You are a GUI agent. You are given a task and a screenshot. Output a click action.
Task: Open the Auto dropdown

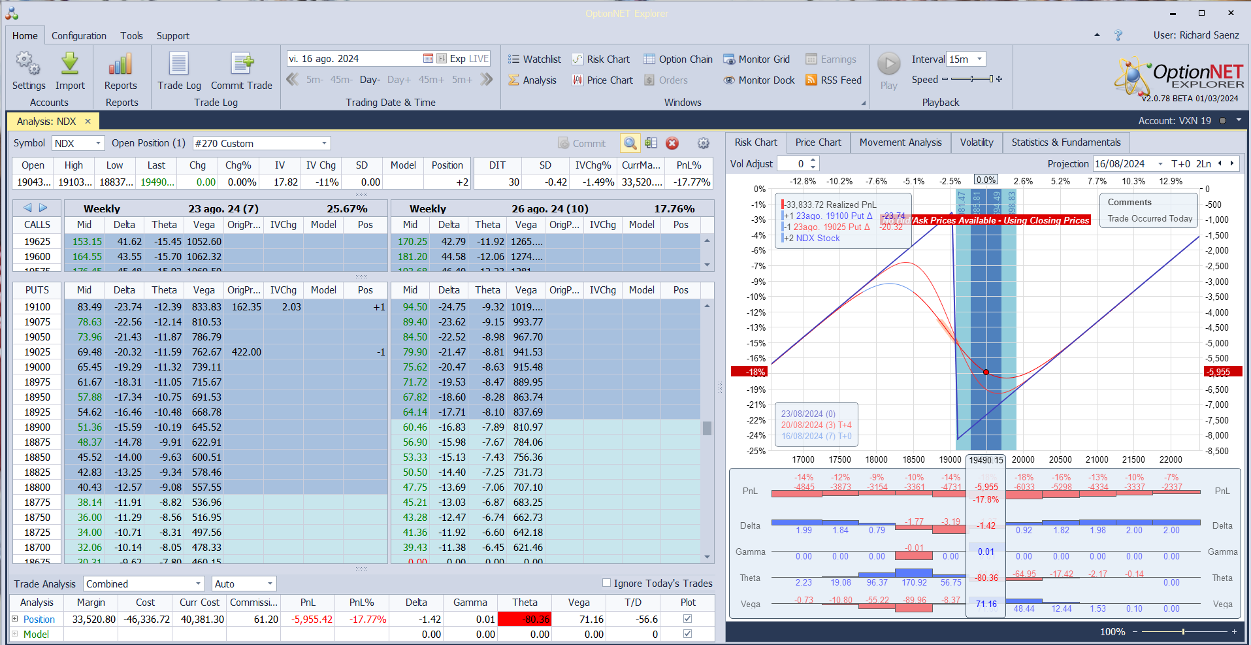(270, 584)
